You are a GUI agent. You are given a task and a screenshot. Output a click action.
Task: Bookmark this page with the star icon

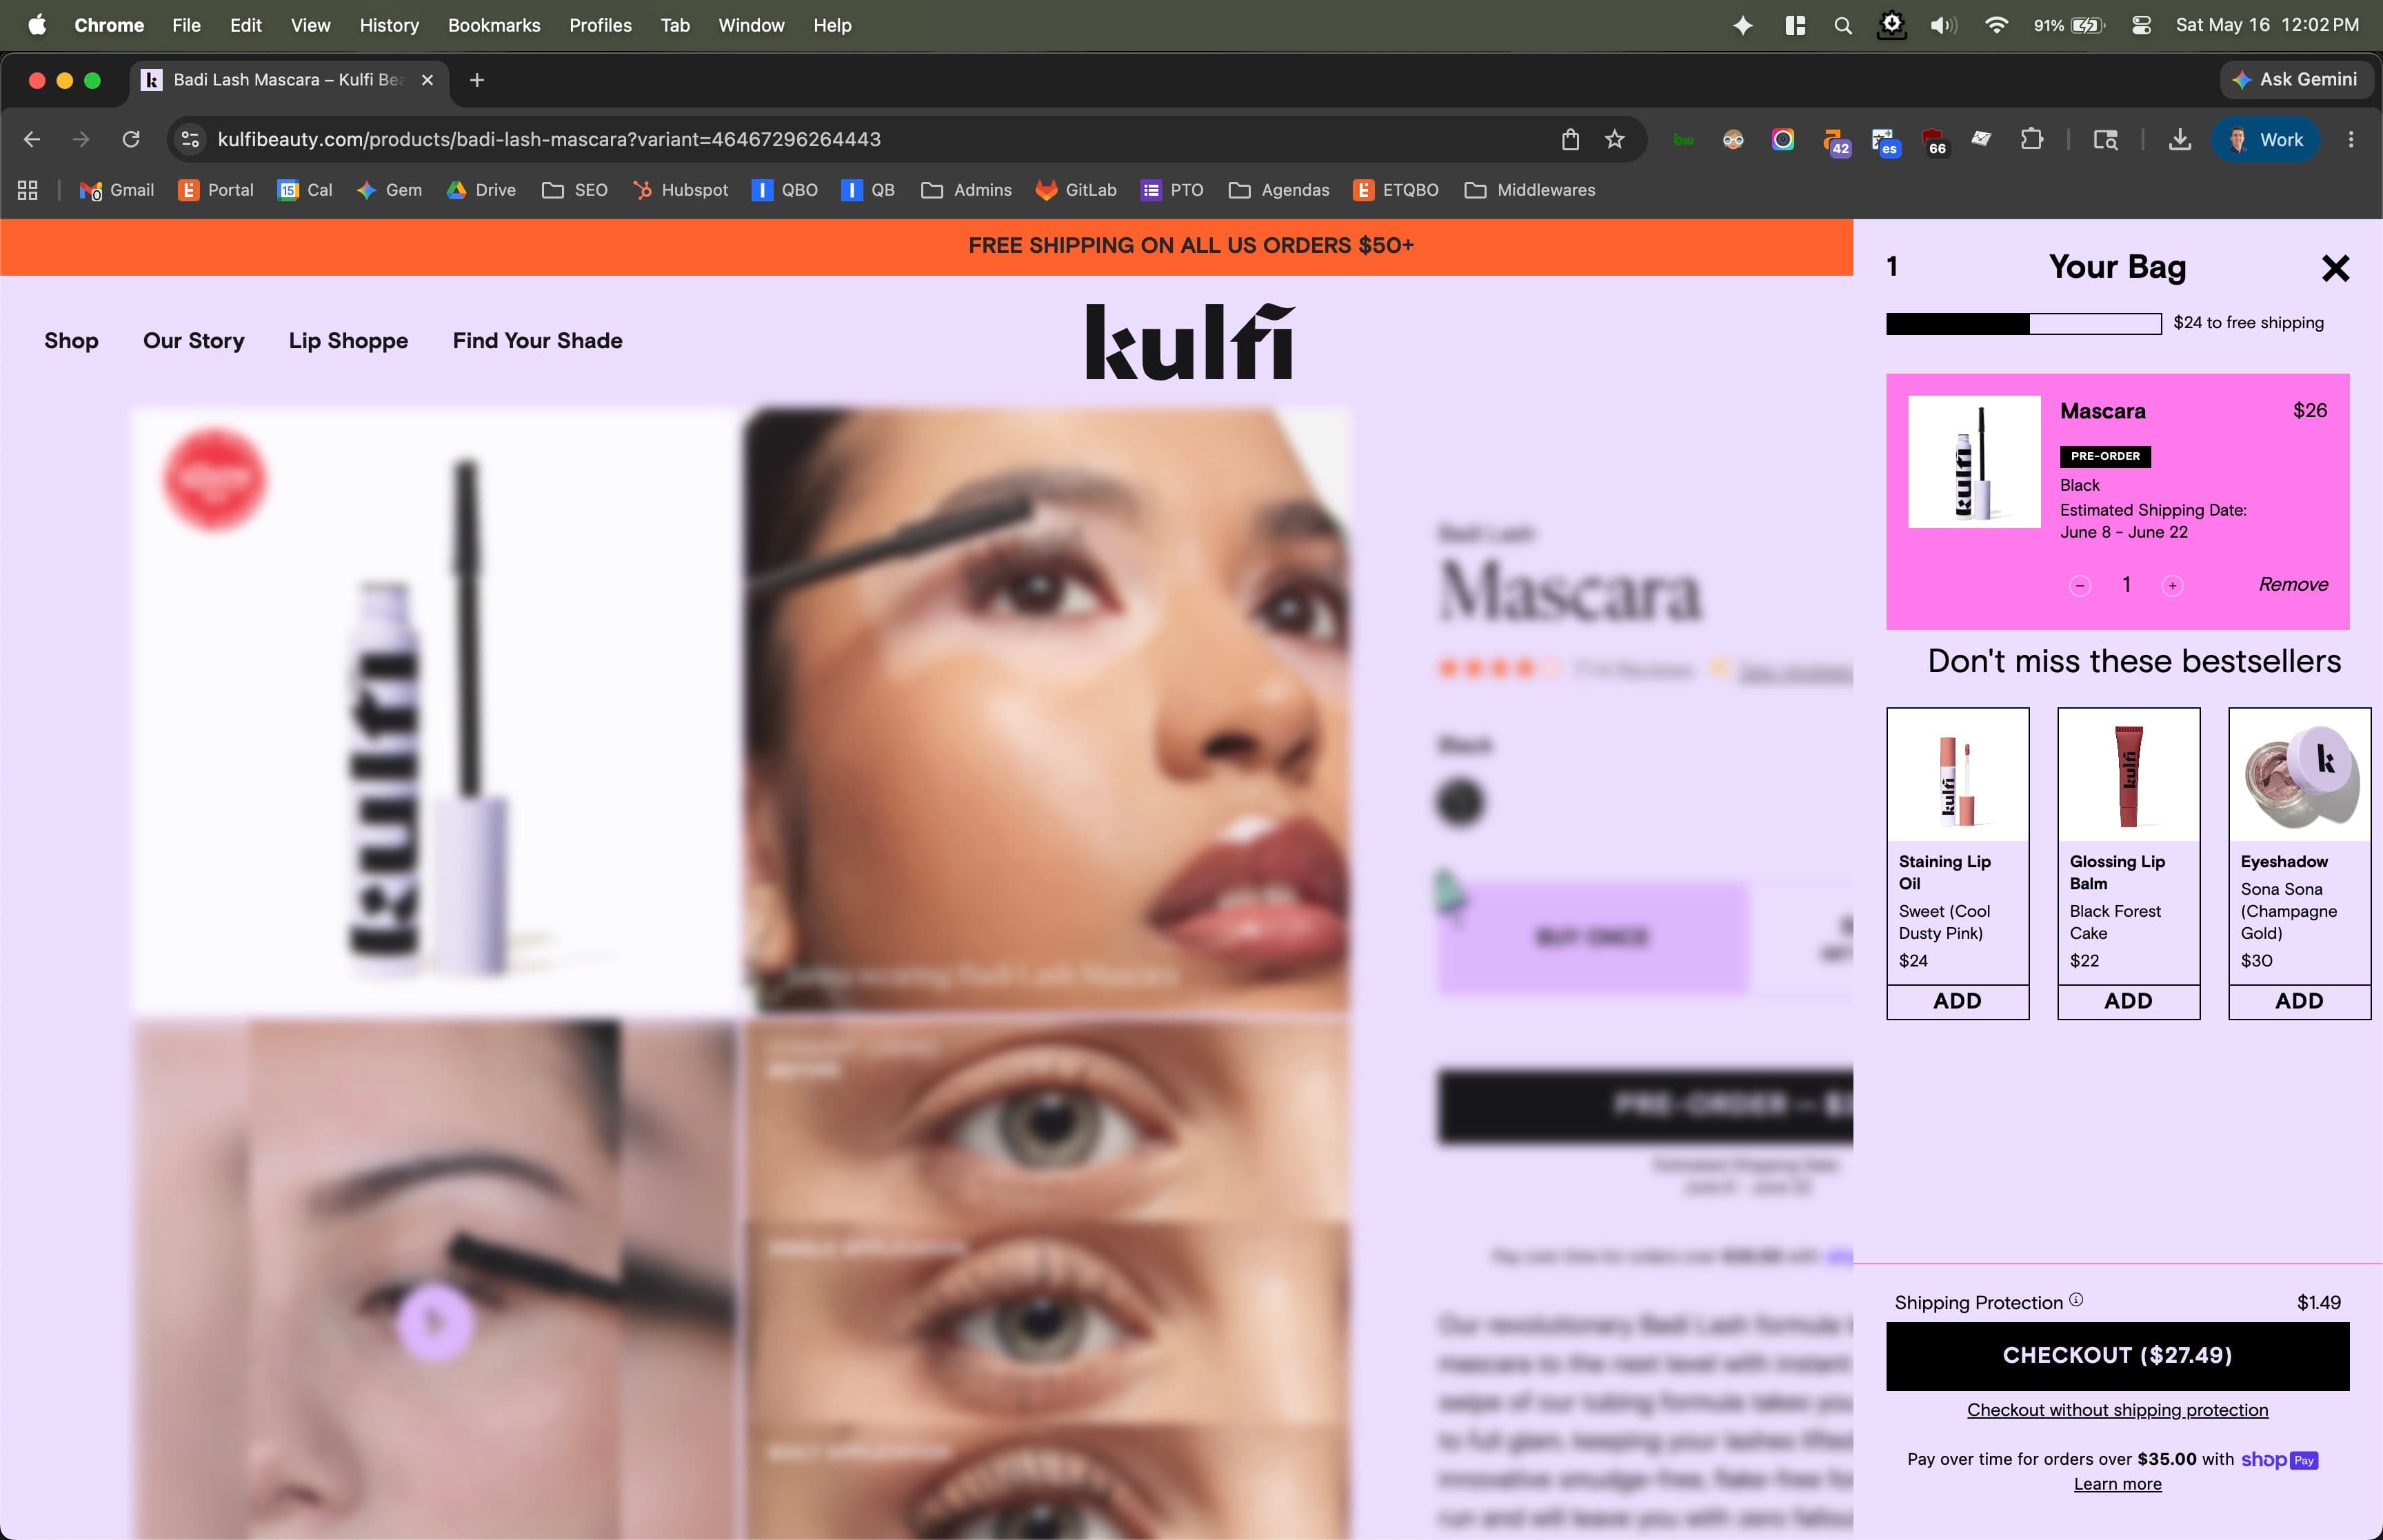(x=1614, y=140)
